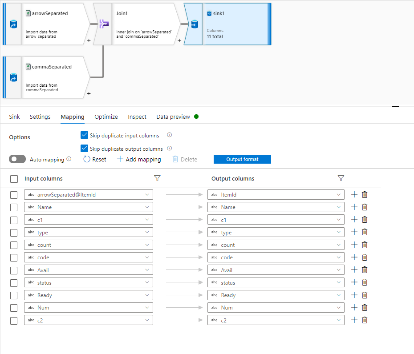Uncheck Skip duplicate input columns
The width and height of the screenshot is (414, 354).
tap(84, 135)
